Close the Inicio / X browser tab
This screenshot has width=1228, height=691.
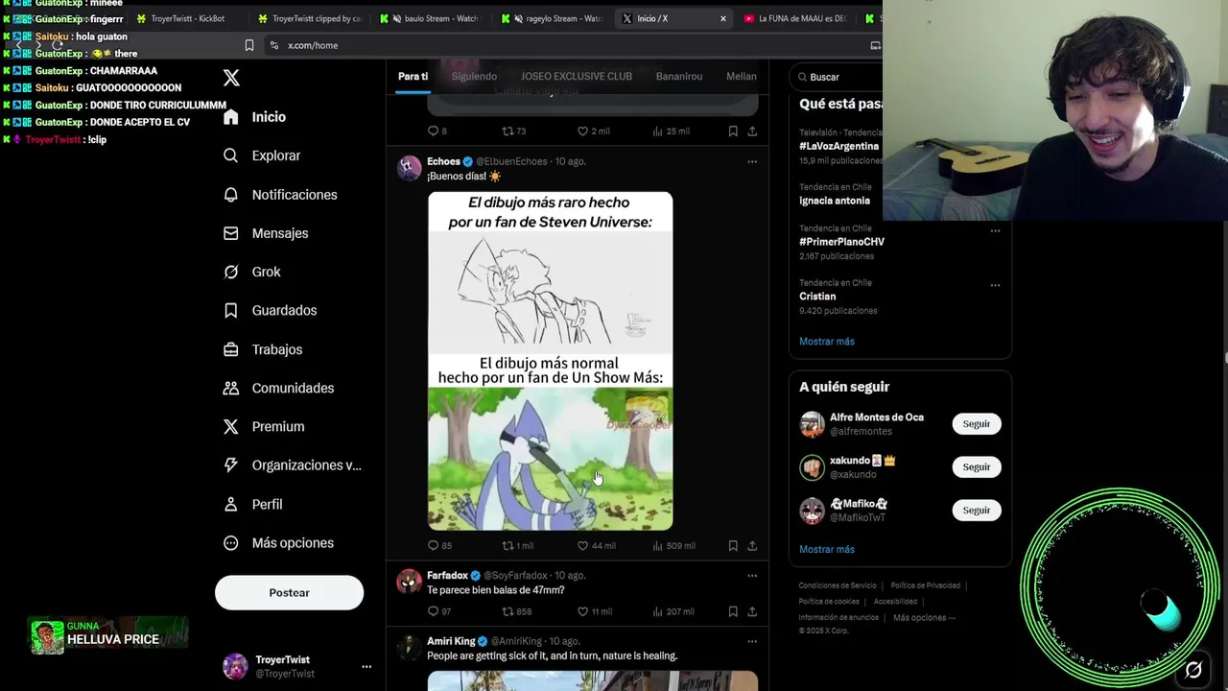tap(723, 18)
